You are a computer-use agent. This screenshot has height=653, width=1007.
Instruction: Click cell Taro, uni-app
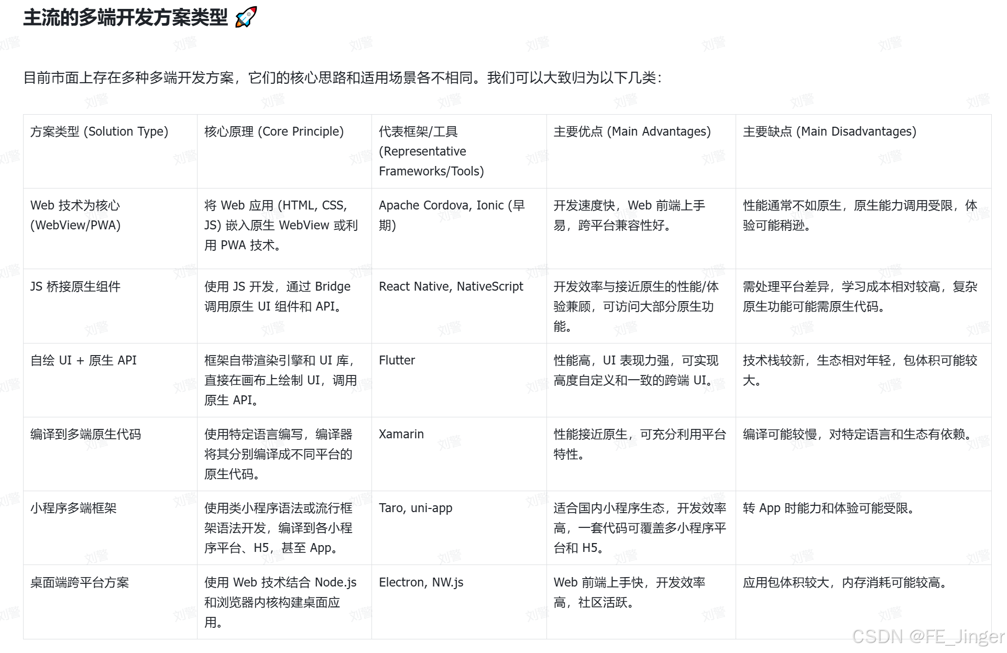tap(459, 528)
